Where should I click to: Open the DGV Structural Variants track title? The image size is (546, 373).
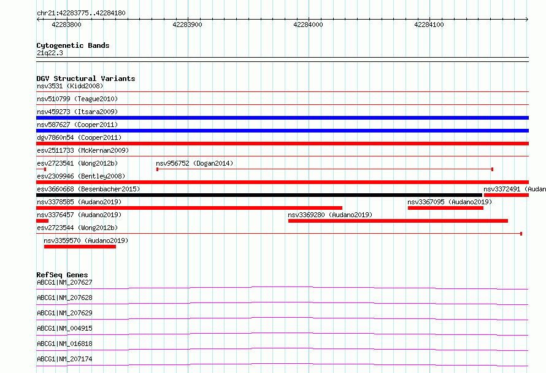click(86, 79)
